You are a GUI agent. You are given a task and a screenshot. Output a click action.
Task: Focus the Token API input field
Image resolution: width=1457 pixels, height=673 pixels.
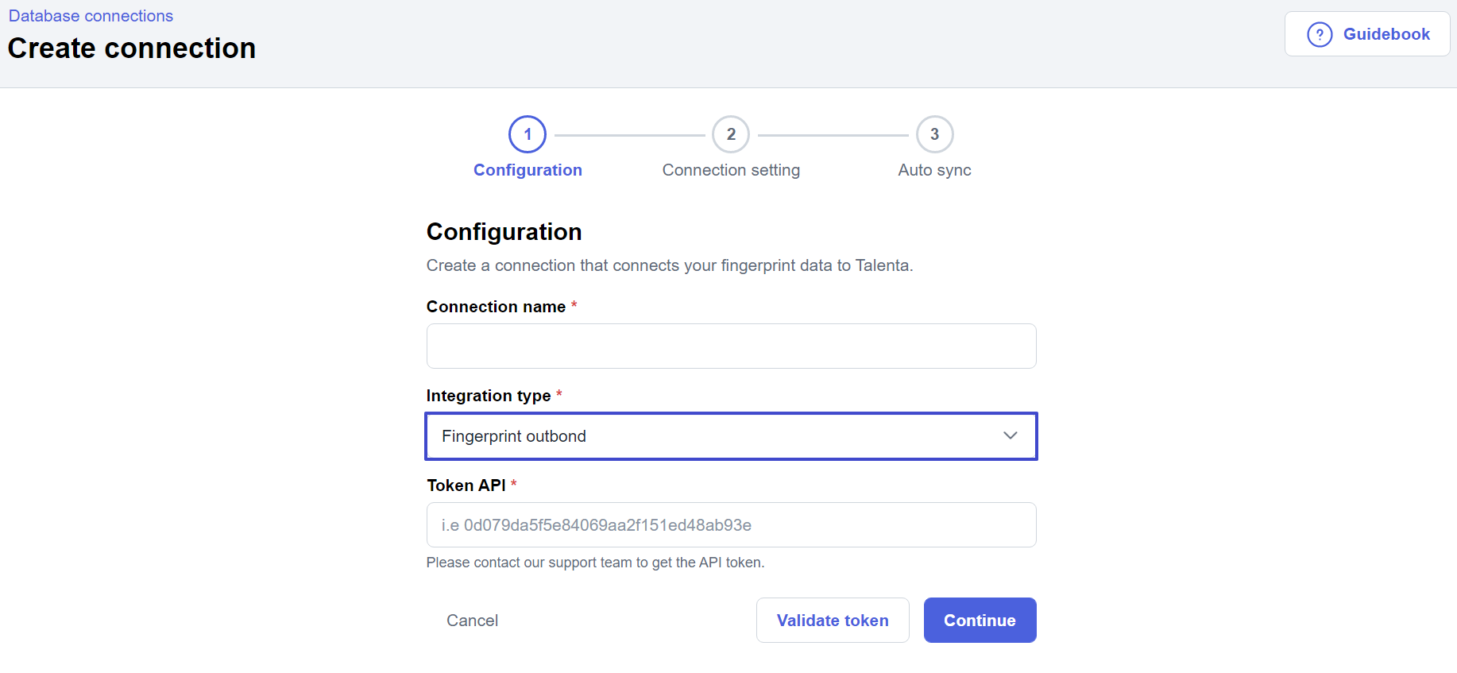click(731, 524)
